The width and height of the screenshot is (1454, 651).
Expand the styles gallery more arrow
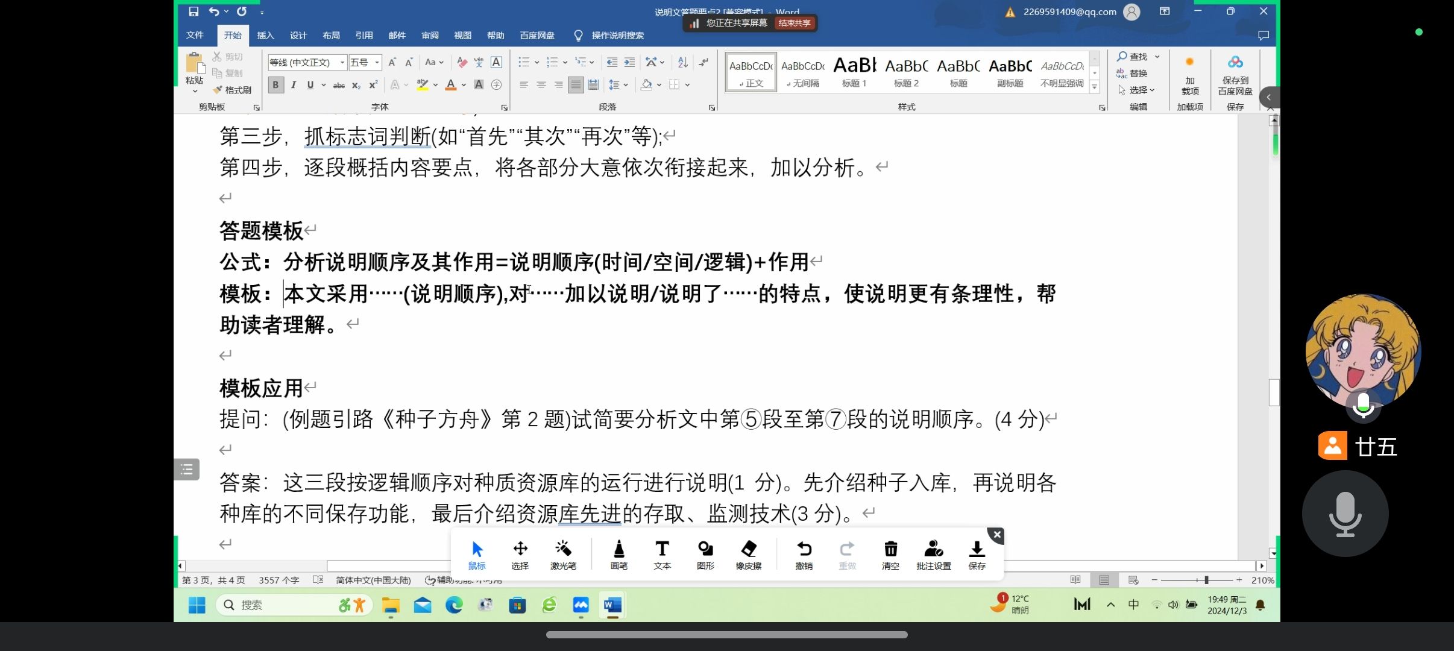tap(1094, 87)
